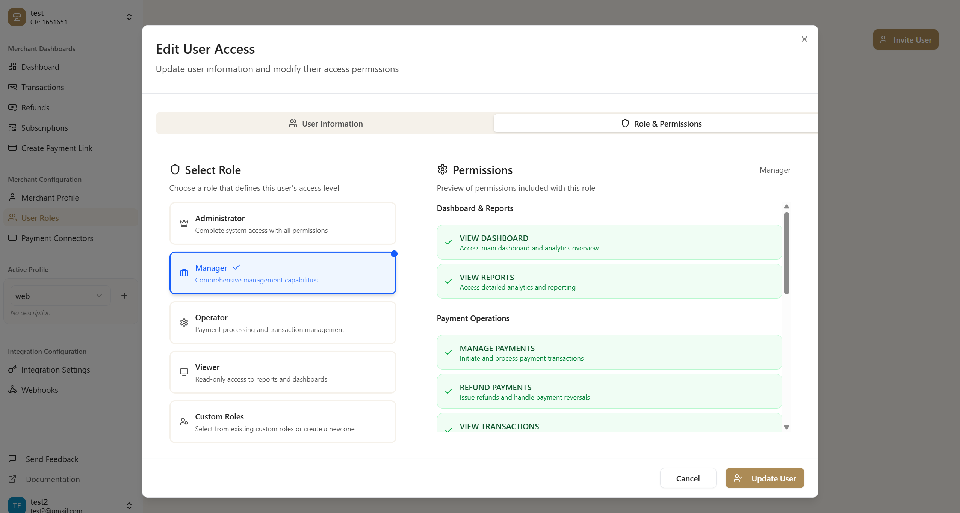Click the Integration Settings key icon
960x513 pixels.
12,370
